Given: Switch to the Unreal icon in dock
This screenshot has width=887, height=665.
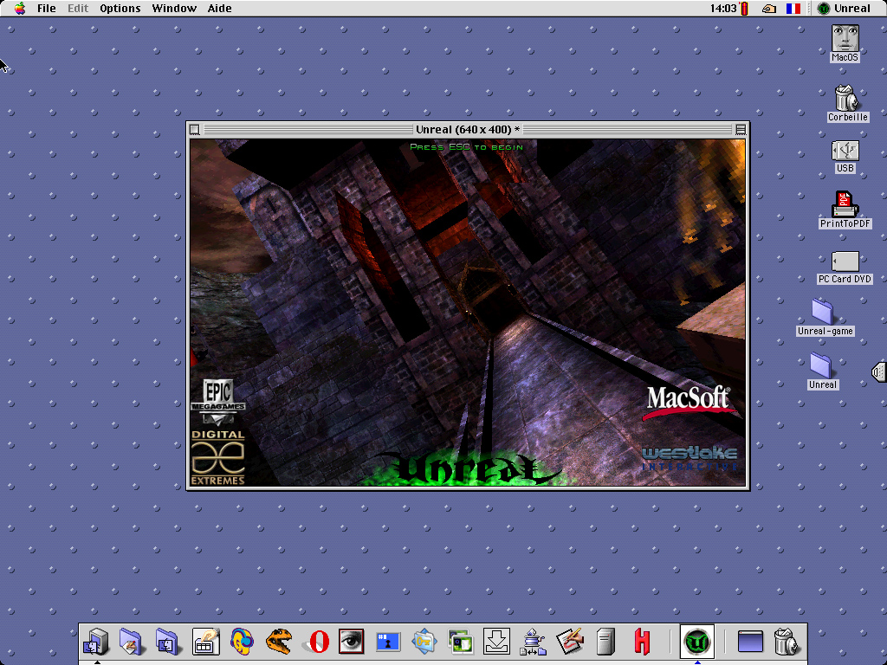Looking at the screenshot, I should tap(697, 642).
